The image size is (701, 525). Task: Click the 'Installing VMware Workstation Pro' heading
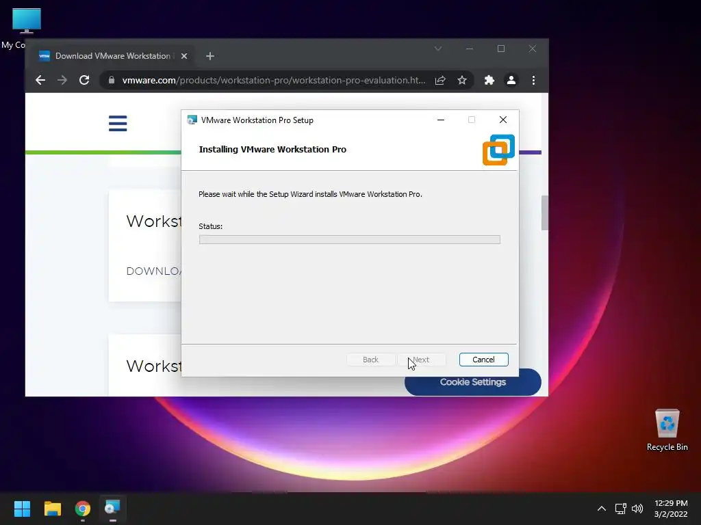click(x=272, y=149)
